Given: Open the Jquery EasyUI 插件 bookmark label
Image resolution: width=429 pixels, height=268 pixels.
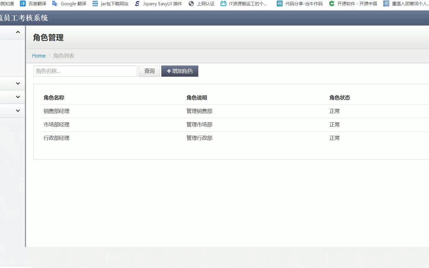Looking at the screenshot, I should [x=163, y=4].
